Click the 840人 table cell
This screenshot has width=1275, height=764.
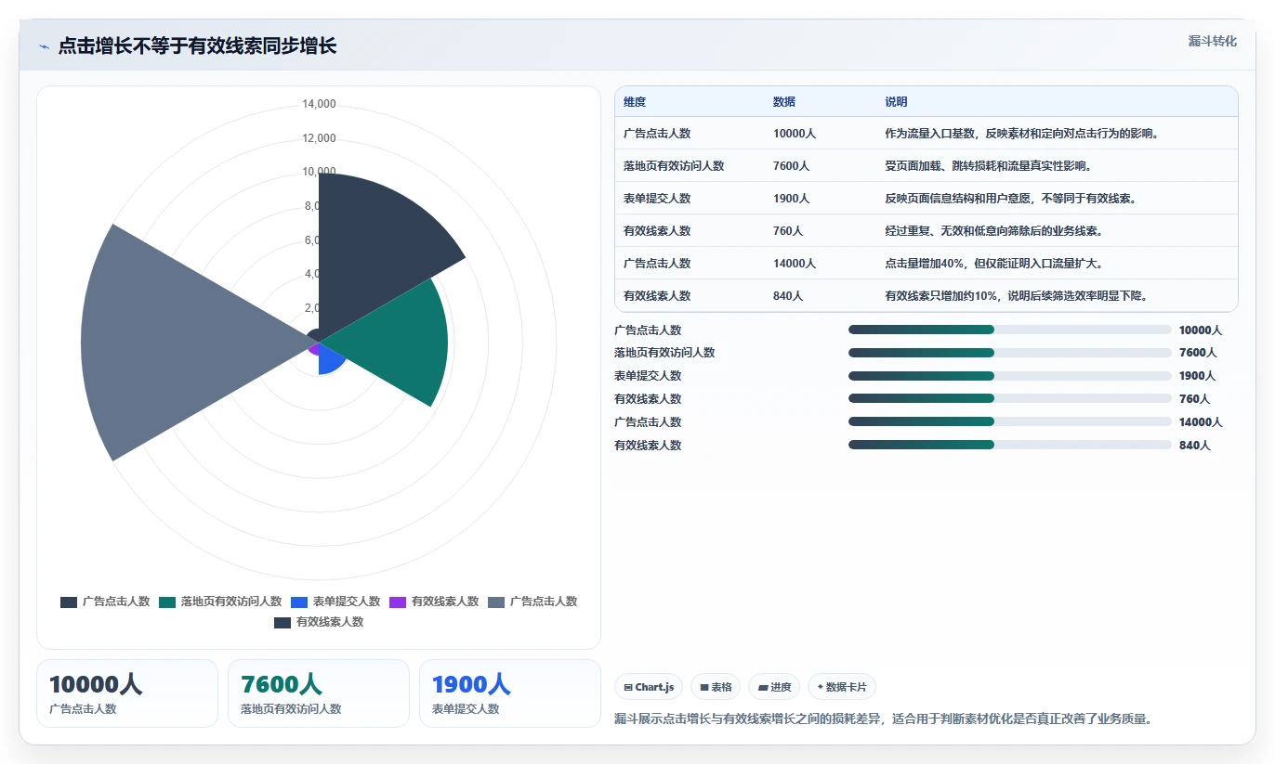[788, 296]
